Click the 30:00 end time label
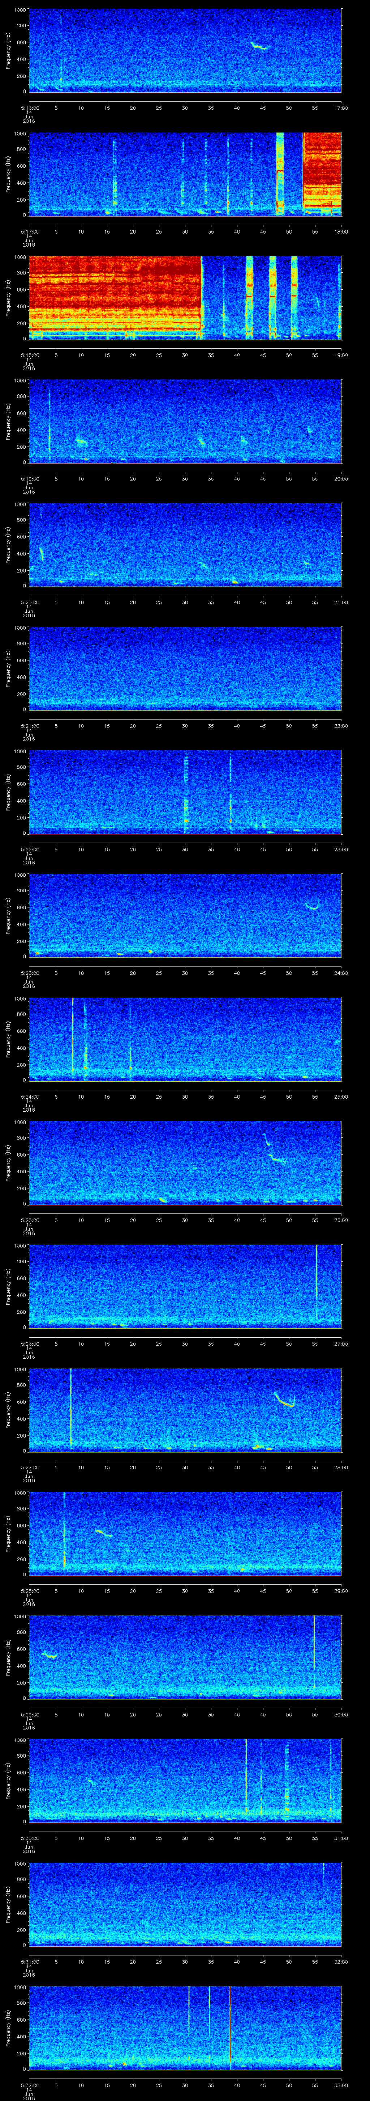Screen dimensions: 370x2101 pyautogui.click(x=341, y=1714)
